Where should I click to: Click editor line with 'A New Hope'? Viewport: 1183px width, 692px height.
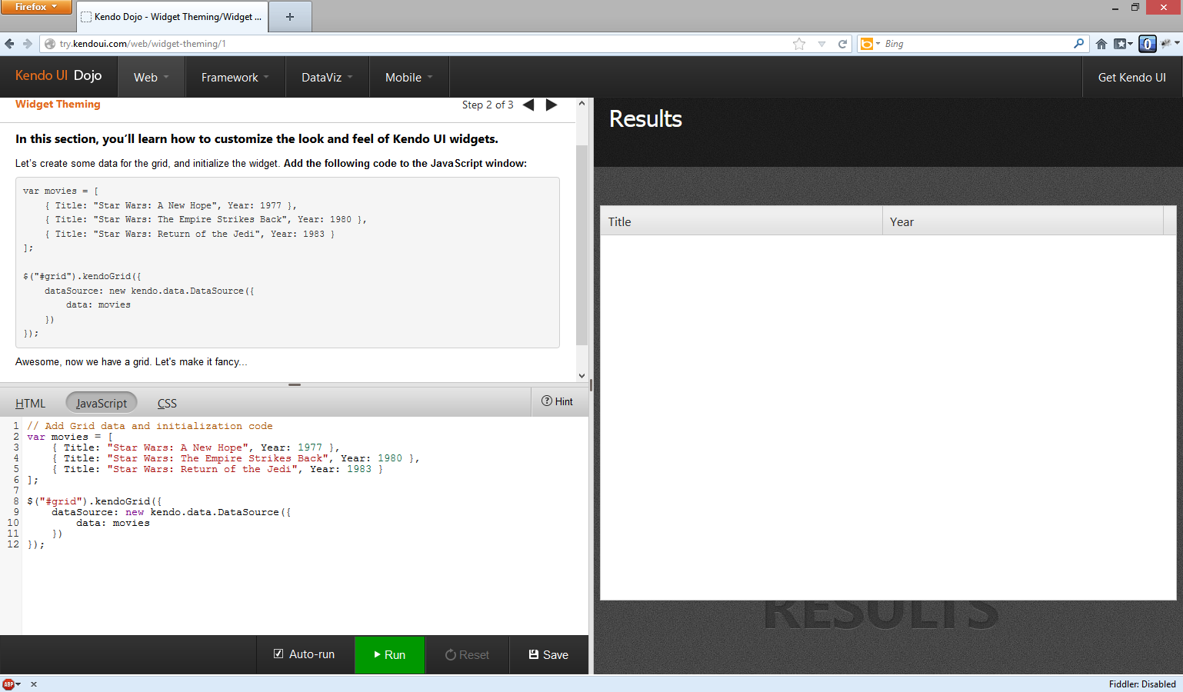pyautogui.click(x=196, y=447)
